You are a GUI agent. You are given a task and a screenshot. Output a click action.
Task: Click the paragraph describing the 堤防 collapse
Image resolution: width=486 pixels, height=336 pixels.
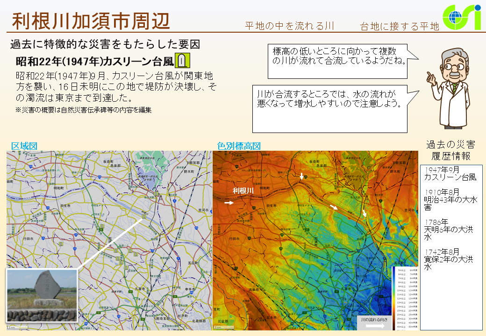tap(116, 87)
